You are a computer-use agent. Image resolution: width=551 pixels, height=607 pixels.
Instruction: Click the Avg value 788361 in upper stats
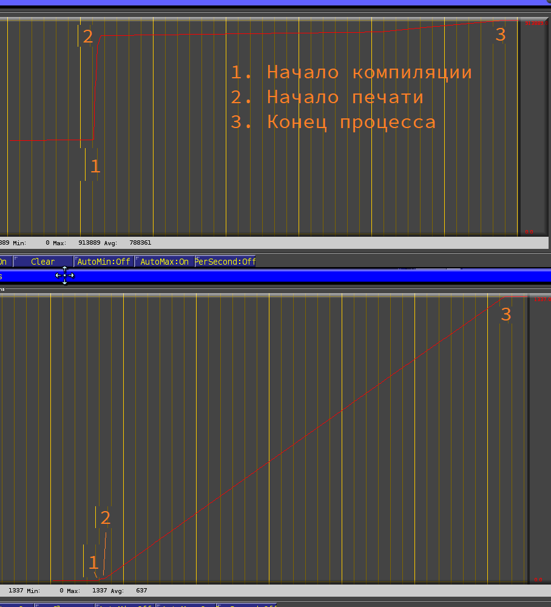click(140, 243)
